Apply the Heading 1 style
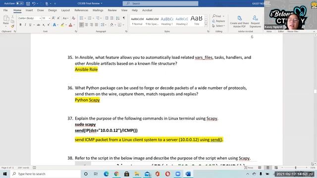This screenshot has height=178, width=317. tap(167, 21)
